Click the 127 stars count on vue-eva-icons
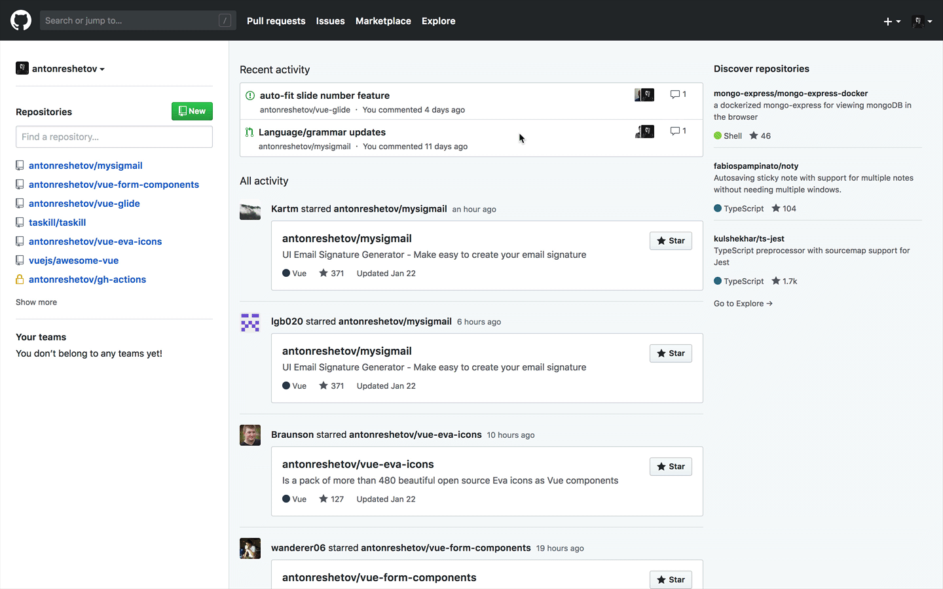The image size is (943, 589). [x=331, y=499]
